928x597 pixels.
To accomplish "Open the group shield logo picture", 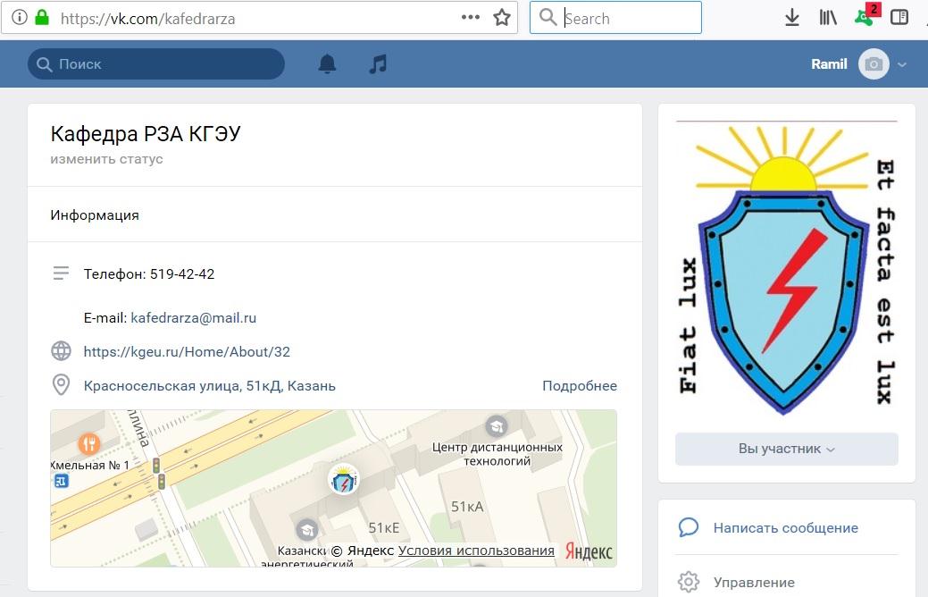I will point(786,268).
